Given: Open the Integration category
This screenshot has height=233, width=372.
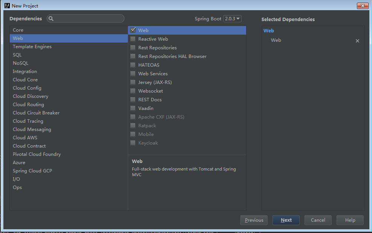Looking at the screenshot, I should point(69,72).
